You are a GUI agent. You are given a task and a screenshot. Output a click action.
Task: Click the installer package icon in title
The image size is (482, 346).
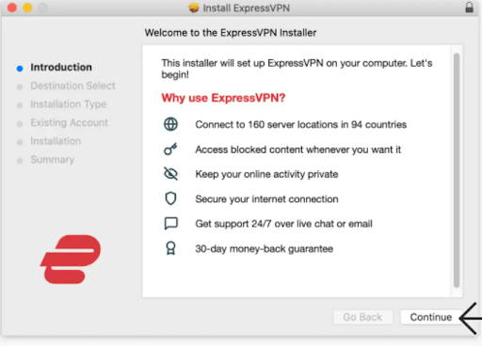point(194,8)
